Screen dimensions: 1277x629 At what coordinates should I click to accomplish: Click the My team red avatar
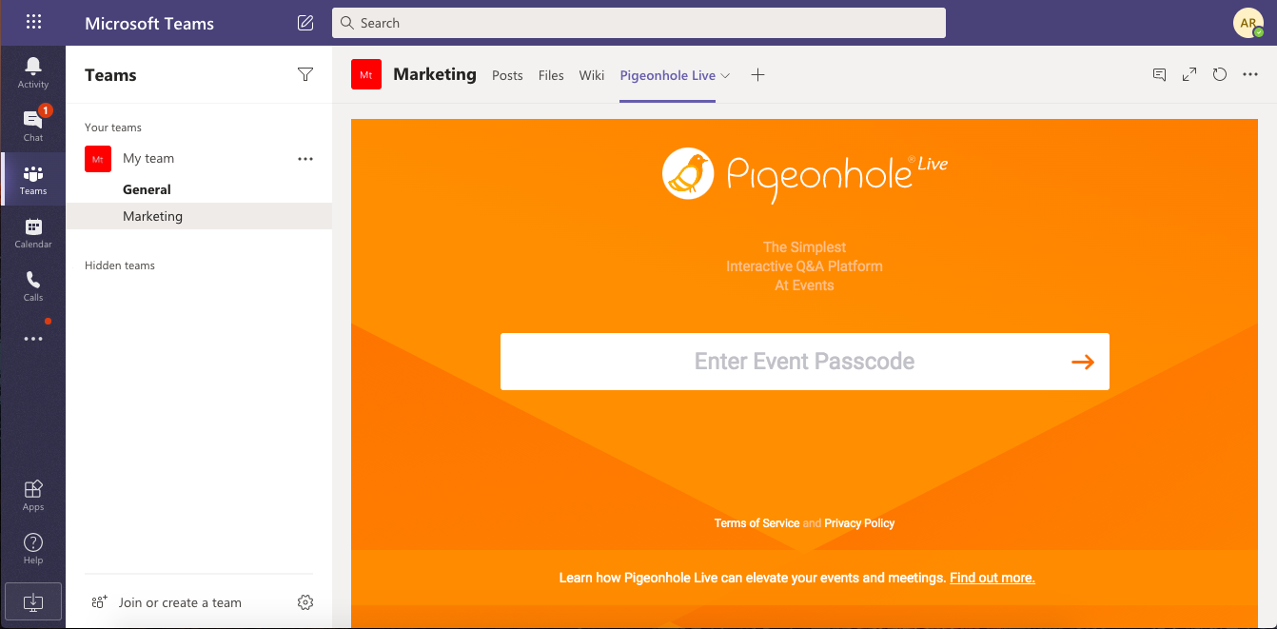(x=98, y=159)
